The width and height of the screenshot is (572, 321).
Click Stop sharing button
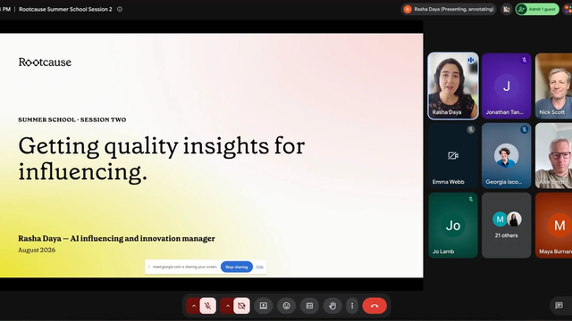click(236, 267)
